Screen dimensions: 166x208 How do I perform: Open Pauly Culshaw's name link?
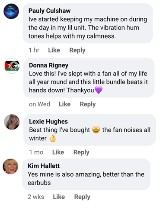coord(49,11)
